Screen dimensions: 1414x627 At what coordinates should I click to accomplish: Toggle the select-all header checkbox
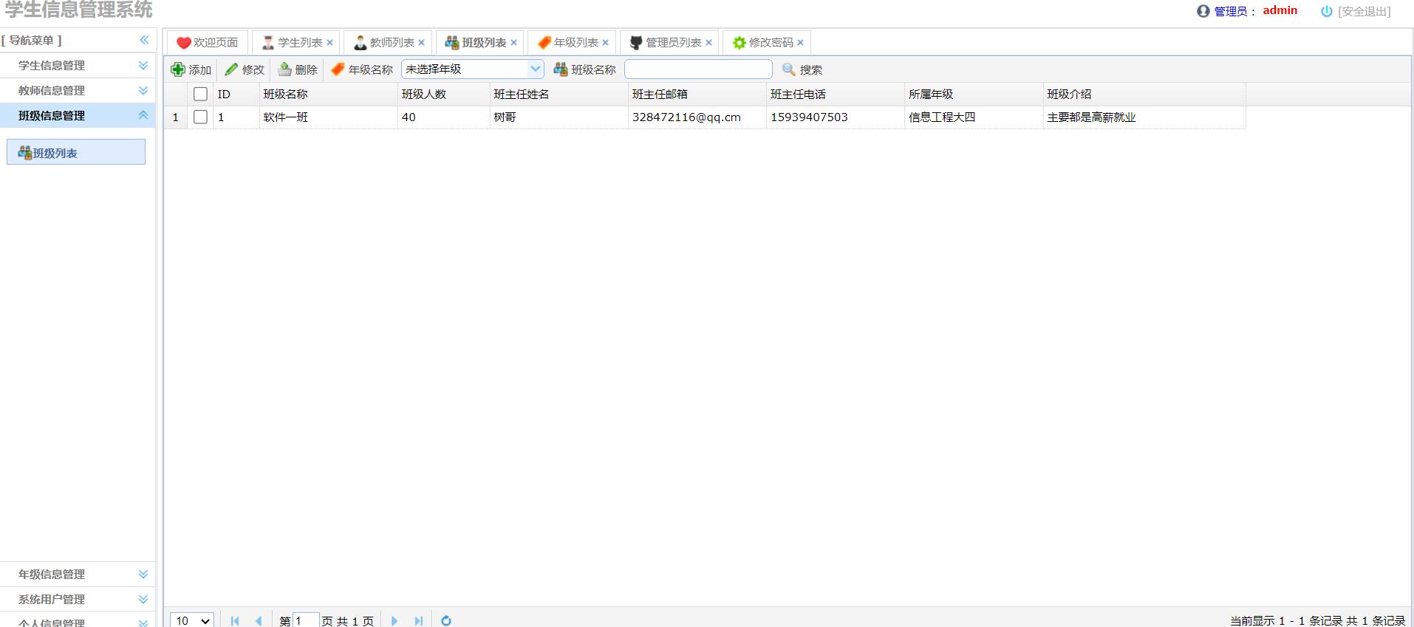tap(200, 94)
